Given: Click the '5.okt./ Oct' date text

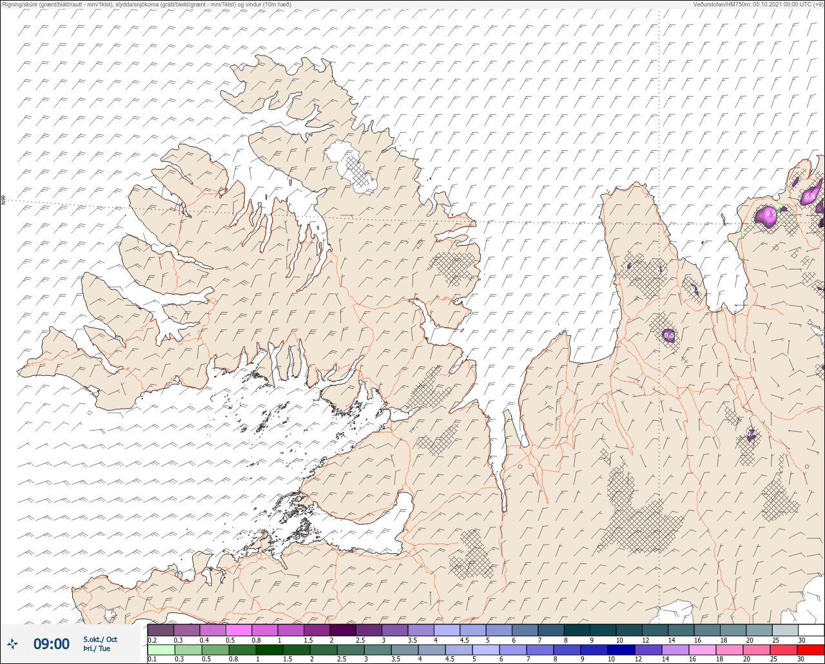Looking at the screenshot, I should click(x=100, y=639).
